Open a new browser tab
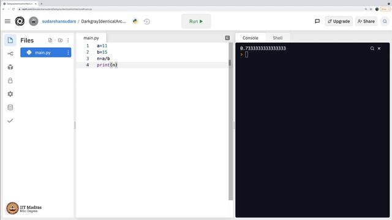The width and height of the screenshot is (392, 220). [x=42, y=4]
